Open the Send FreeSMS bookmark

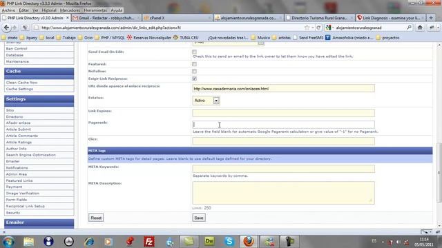tap(308, 37)
